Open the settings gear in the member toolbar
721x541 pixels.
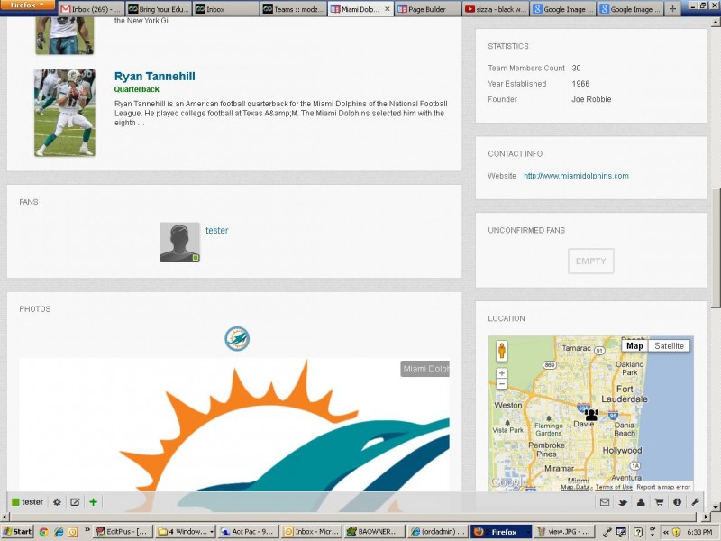tap(57, 502)
